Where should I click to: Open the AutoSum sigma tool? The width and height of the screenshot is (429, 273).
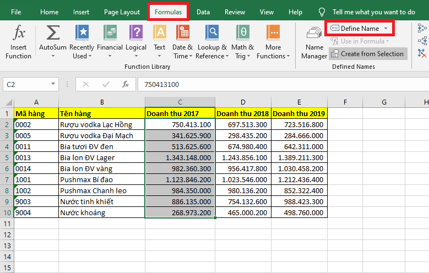[x=53, y=34]
